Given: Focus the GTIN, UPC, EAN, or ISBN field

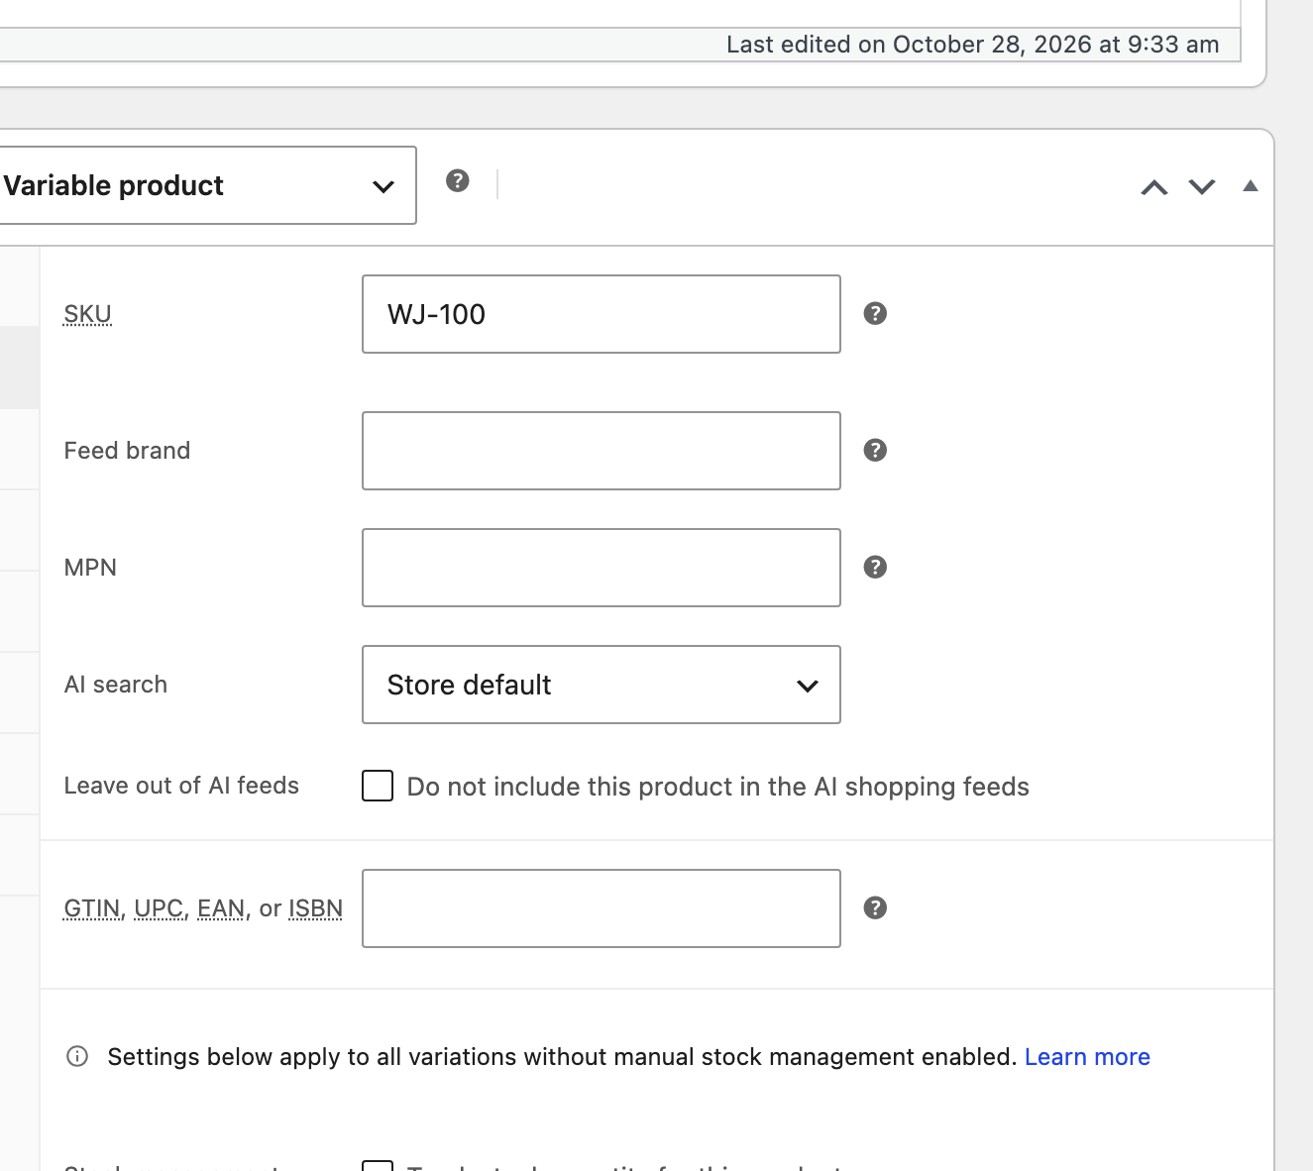Looking at the screenshot, I should pos(602,908).
